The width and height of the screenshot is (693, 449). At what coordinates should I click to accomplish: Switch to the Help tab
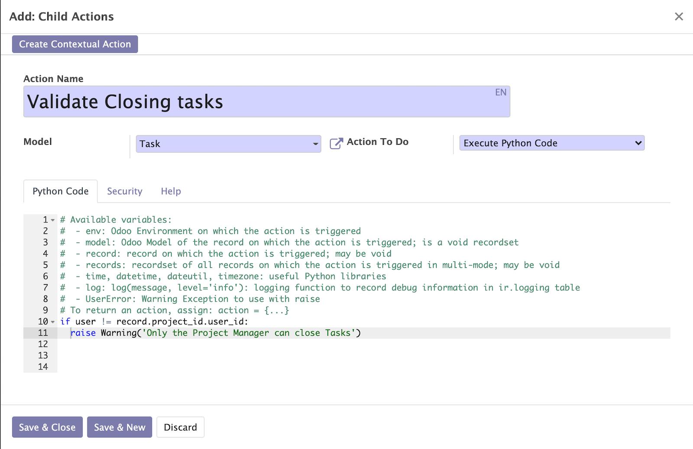click(171, 191)
